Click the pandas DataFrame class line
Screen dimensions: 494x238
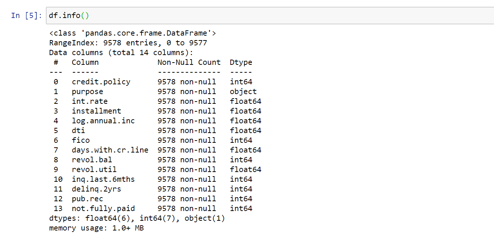click(133, 33)
